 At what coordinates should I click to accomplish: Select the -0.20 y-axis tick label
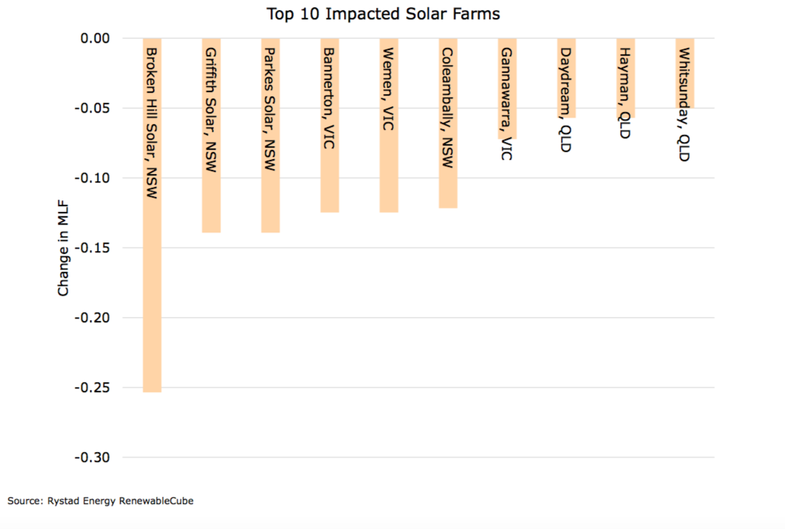91,318
